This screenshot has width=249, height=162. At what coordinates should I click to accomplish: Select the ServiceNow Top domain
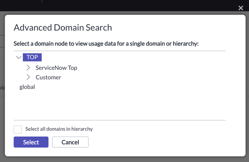coord(56,68)
